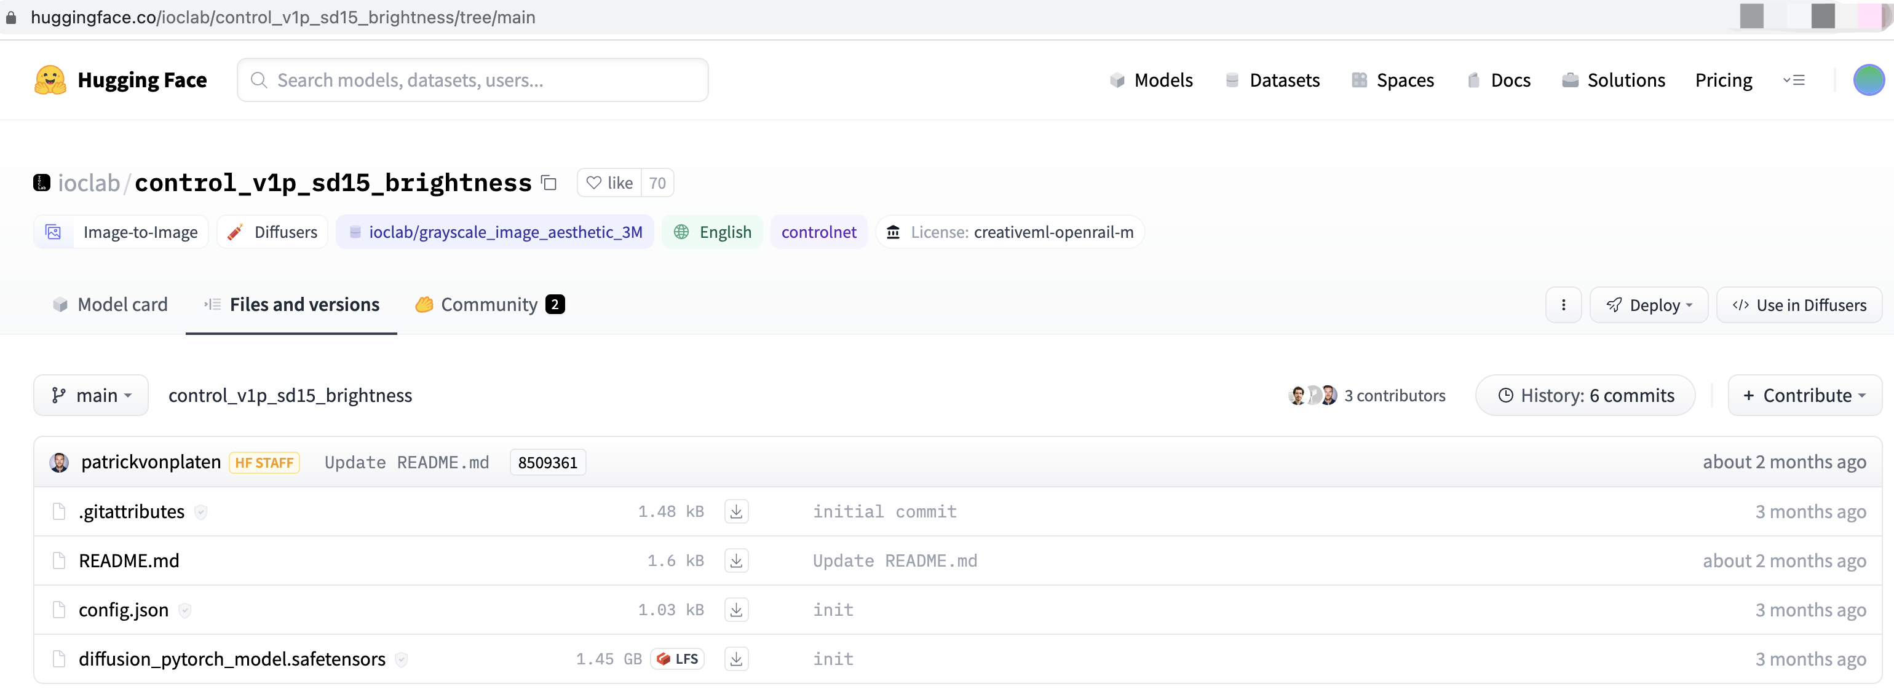1894x692 pixels.
Task: Click the browser URL address text
Action: (283, 17)
